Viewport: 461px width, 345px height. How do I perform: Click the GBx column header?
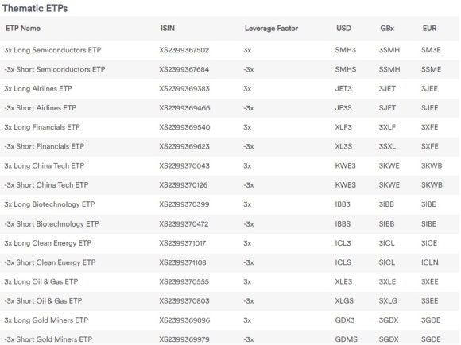[387, 29]
